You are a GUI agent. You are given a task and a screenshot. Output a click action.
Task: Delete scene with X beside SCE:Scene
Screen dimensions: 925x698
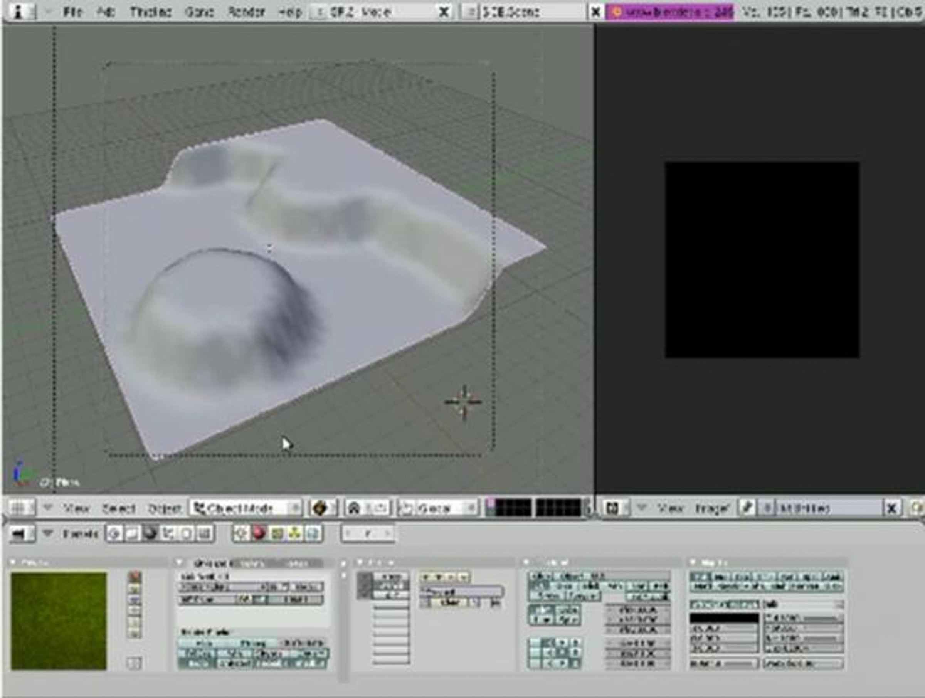point(595,12)
